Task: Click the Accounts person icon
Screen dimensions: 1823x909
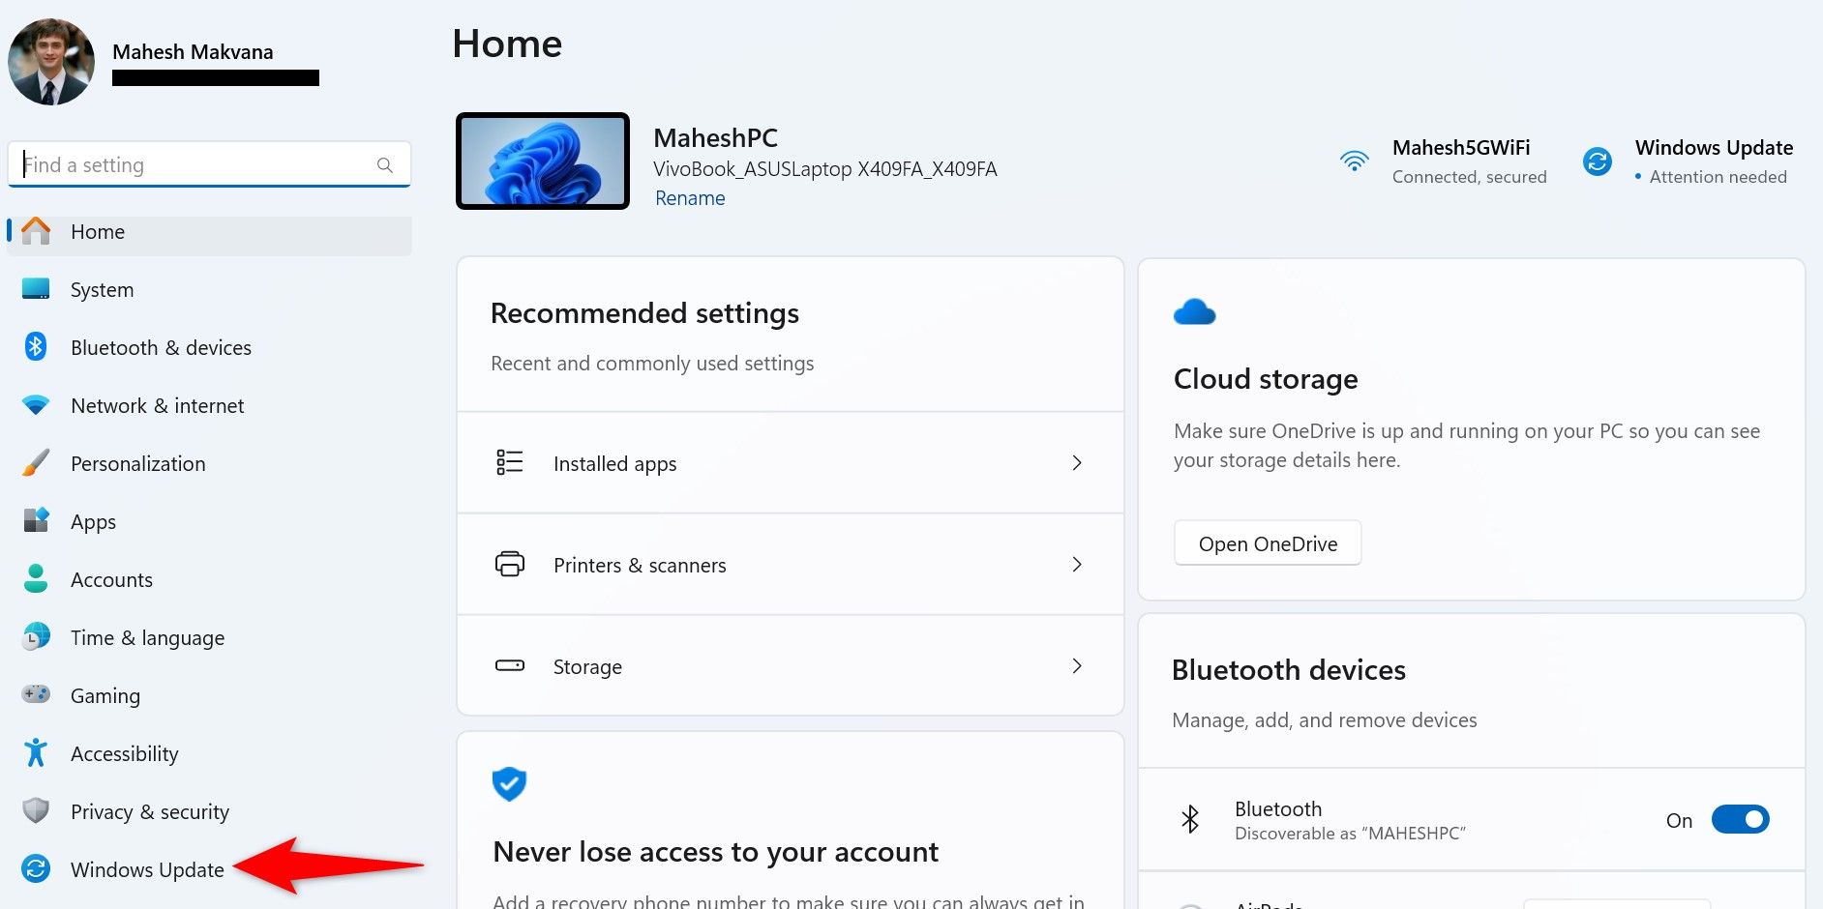Action: coord(36,578)
